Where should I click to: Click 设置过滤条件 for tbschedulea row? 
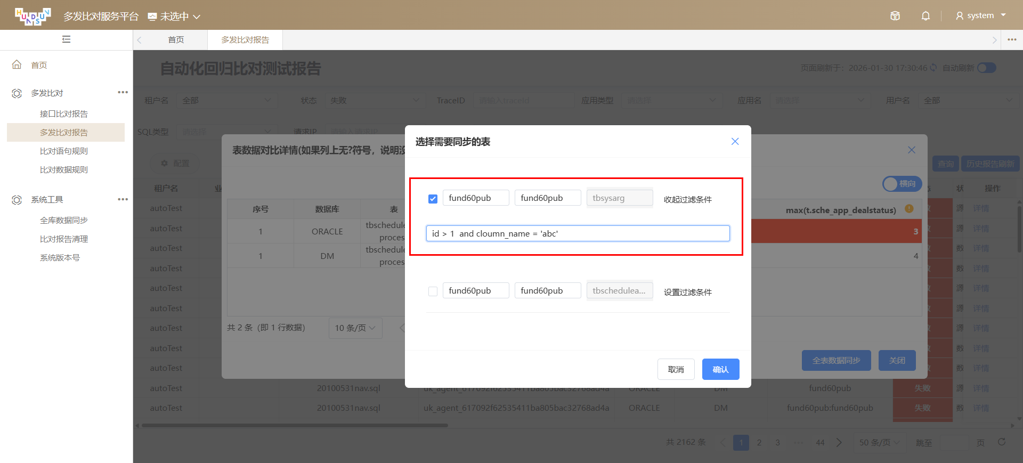pos(687,292)
